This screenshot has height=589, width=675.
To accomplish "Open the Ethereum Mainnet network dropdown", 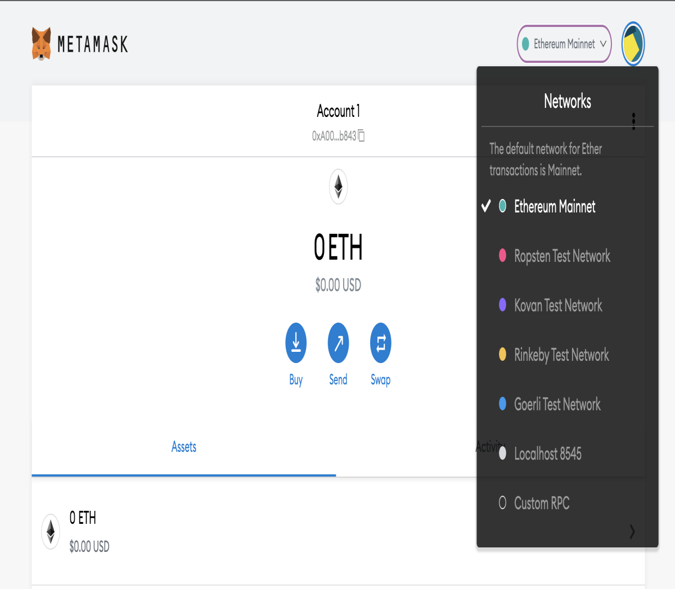I will click(564, 44).
